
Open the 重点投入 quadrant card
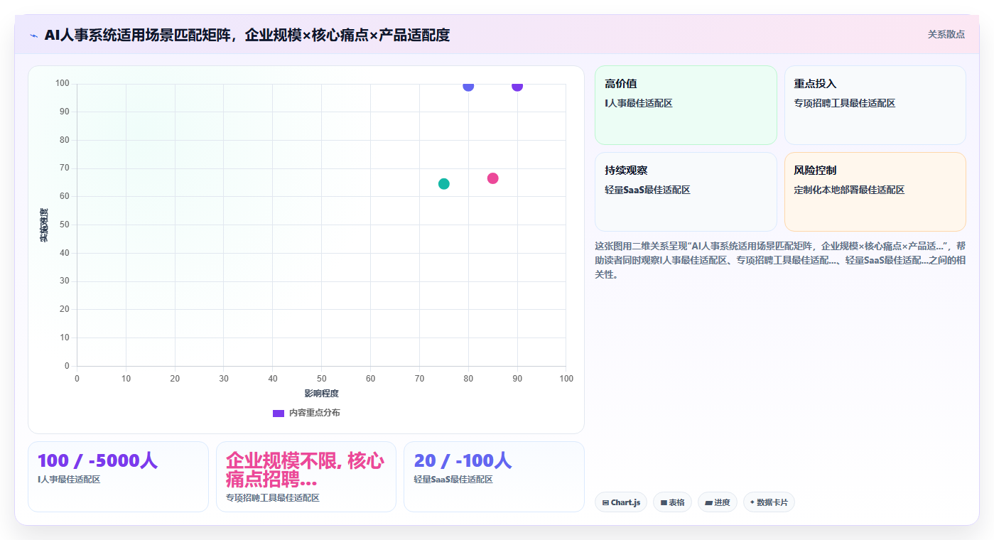click(875, 105)
